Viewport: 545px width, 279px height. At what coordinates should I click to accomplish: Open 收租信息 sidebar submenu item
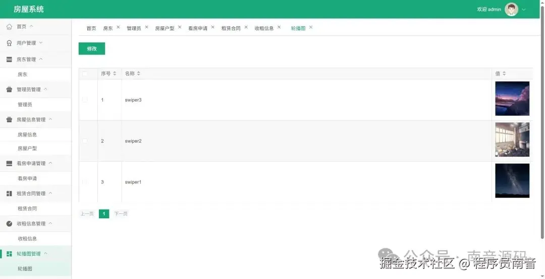35,239
